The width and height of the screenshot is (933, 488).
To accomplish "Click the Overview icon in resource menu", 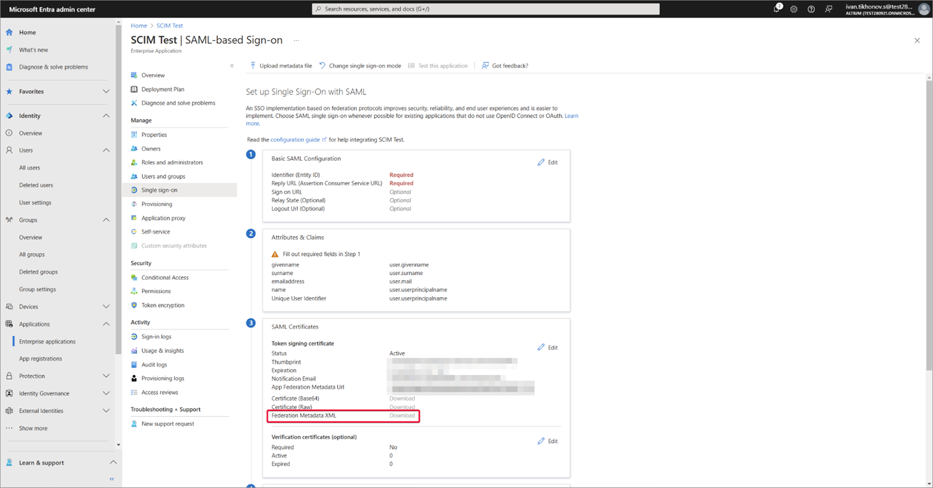I will tap(134, 75).
